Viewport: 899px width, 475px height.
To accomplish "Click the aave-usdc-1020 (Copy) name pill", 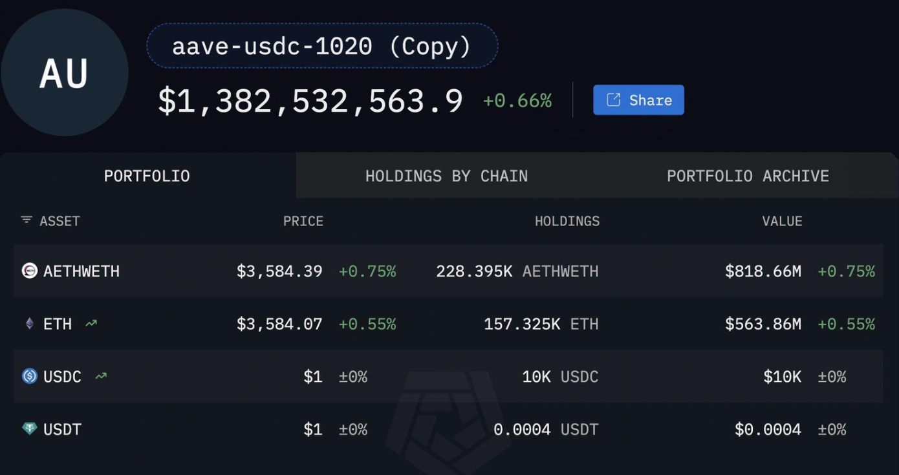I will tap(323, 45).
